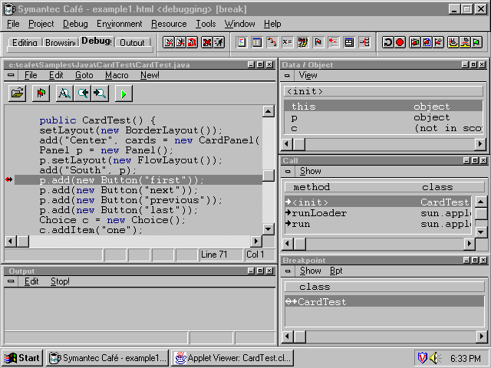Click the rightmost green flag toolbar icon

476,42
